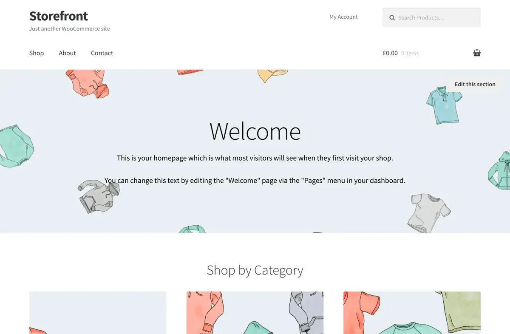Click the grey hoodie illustration

pyautogui.click(x=99, y=196)
